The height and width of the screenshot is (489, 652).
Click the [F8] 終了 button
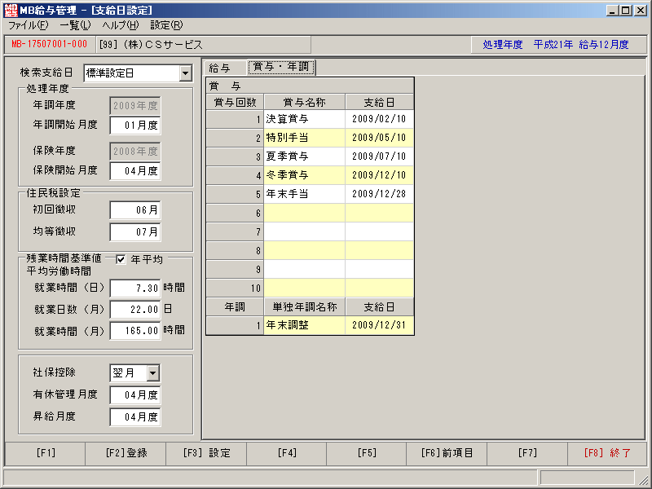point(607,453)
